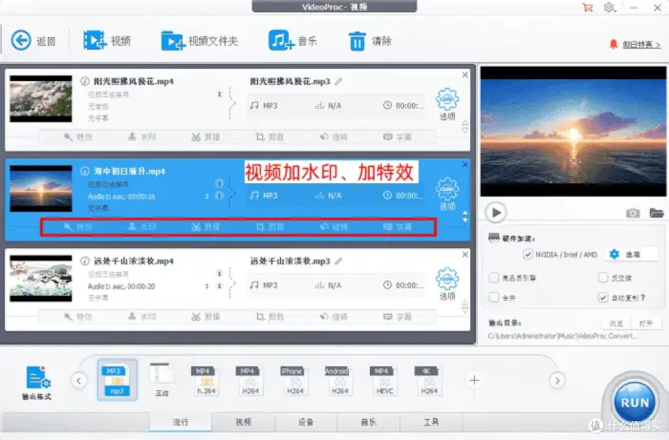The image size is (669, 440).
Task: Toggle 自动复制 auto copy checkbox
Action: pyautogui.click(x=603, y=297)
